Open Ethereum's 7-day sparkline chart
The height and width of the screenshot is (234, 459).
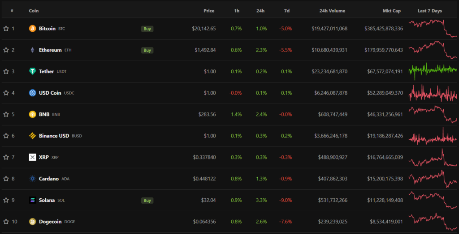(x=433, y=50)
